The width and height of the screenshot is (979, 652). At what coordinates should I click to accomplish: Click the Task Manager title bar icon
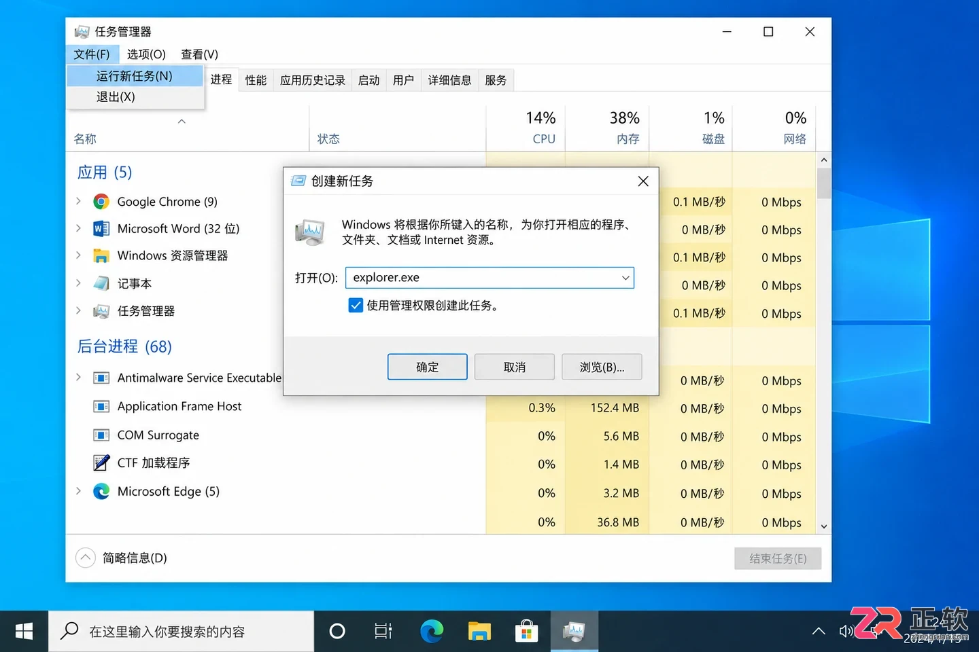pyautogui.click(x=82, y=32)
